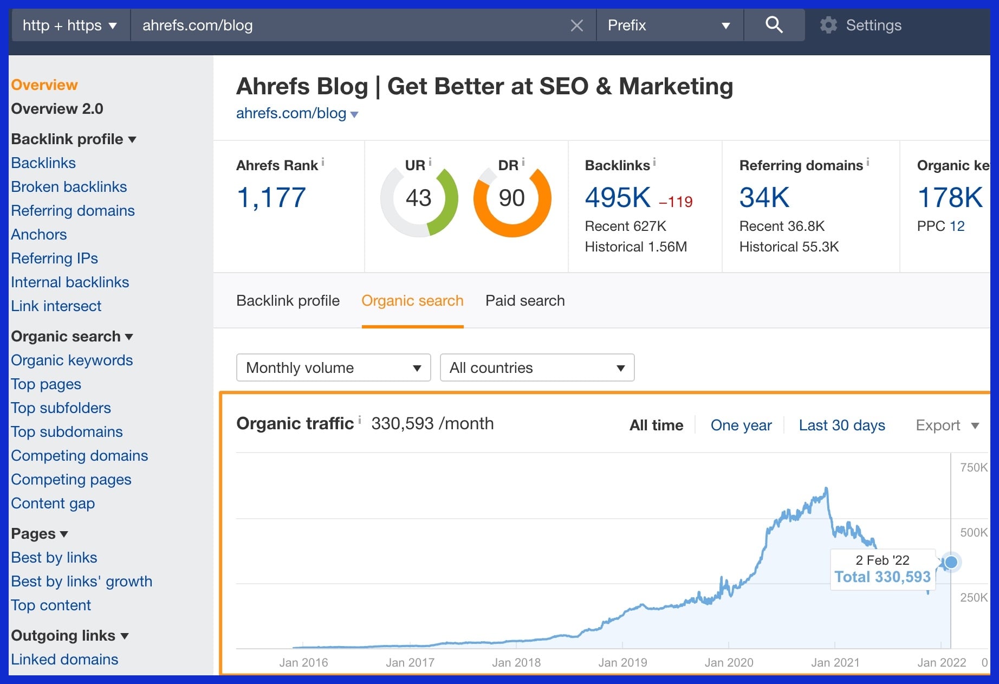Open the http + https protocol dropdown

[x=69, y=25]
